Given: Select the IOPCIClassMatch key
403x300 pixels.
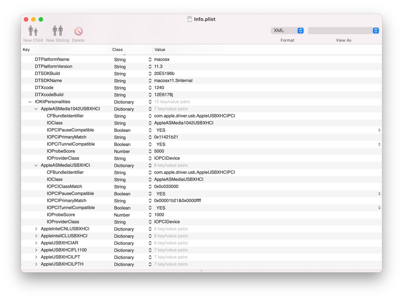Looking at the screenshot, I should 64,186.
